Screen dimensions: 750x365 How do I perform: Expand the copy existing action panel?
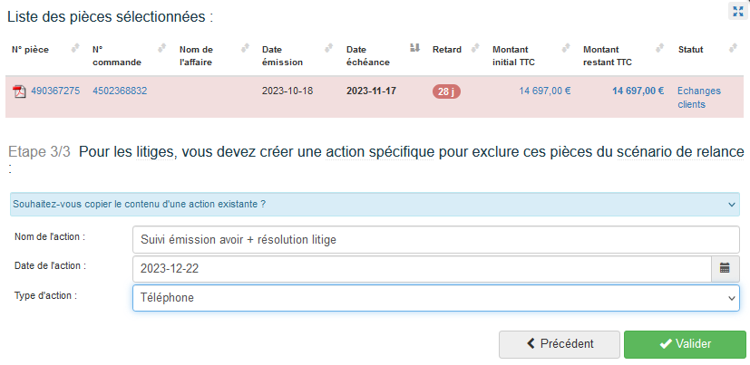tap(375, 205)
